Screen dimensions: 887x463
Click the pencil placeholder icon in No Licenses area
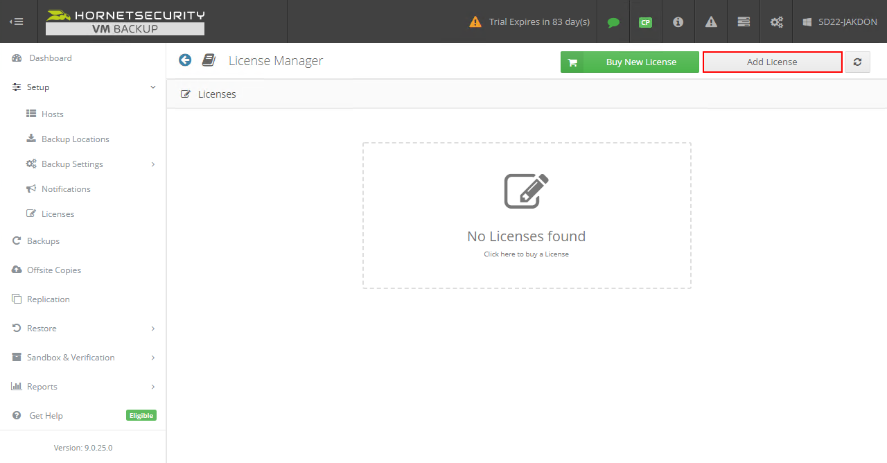526,189
